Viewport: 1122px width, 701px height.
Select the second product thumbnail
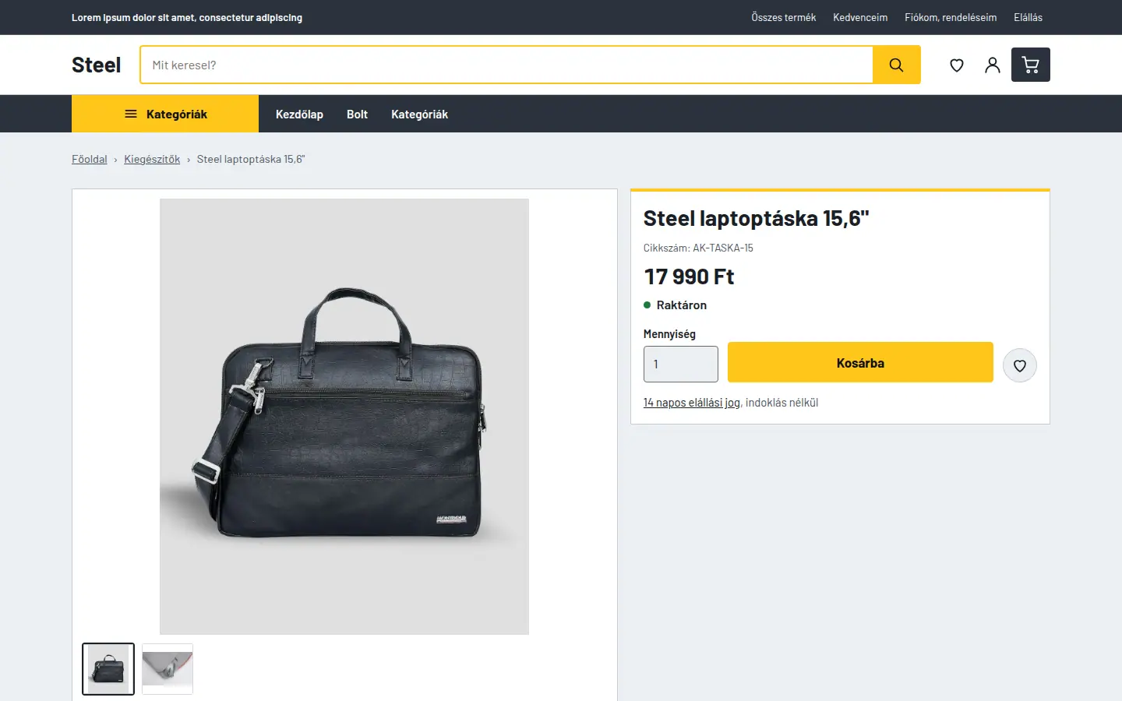(x=168, y=669)
